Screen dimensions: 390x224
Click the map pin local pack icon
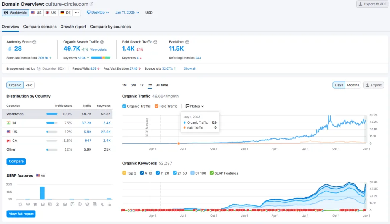pyautogui.click(x=80, y=204)
